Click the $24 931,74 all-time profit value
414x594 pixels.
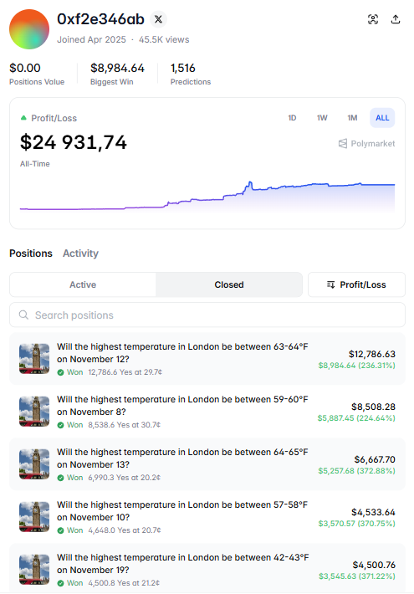tap(73, 142)
